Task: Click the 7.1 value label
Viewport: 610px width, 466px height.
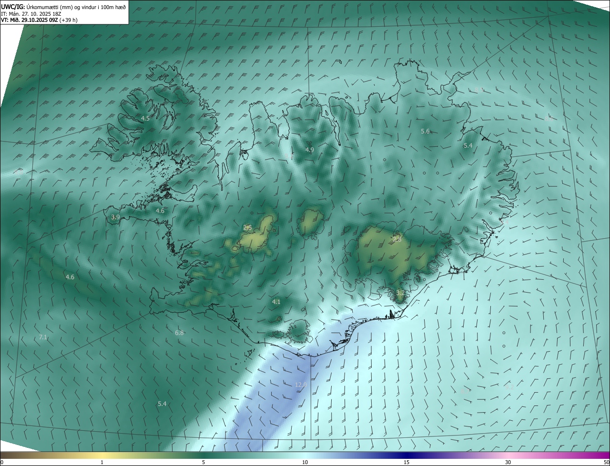Action: click(43, 337)
